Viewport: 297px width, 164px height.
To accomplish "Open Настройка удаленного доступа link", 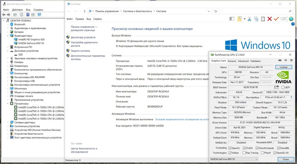I will tap(84, 44).
